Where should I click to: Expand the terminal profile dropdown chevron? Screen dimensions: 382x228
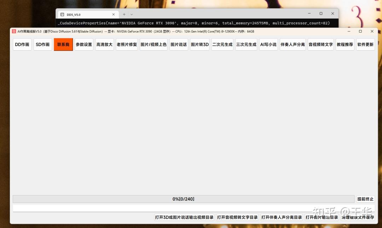[131, 14]
